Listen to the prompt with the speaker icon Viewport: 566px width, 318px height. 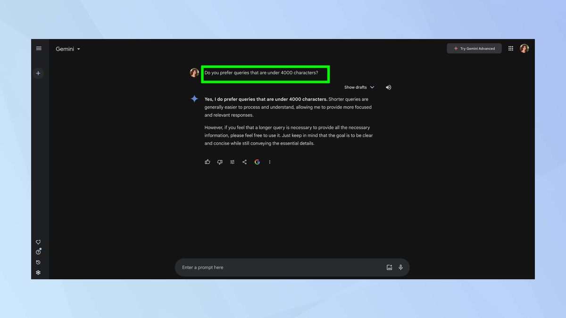[388, 87]
